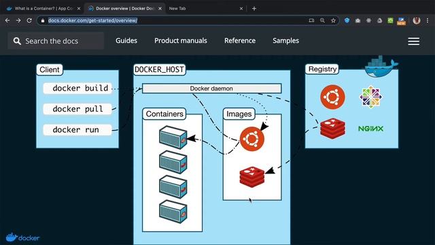The image size is (435, 245).
Task: Click the top container in Containers box
Action: tap(173, 137)
